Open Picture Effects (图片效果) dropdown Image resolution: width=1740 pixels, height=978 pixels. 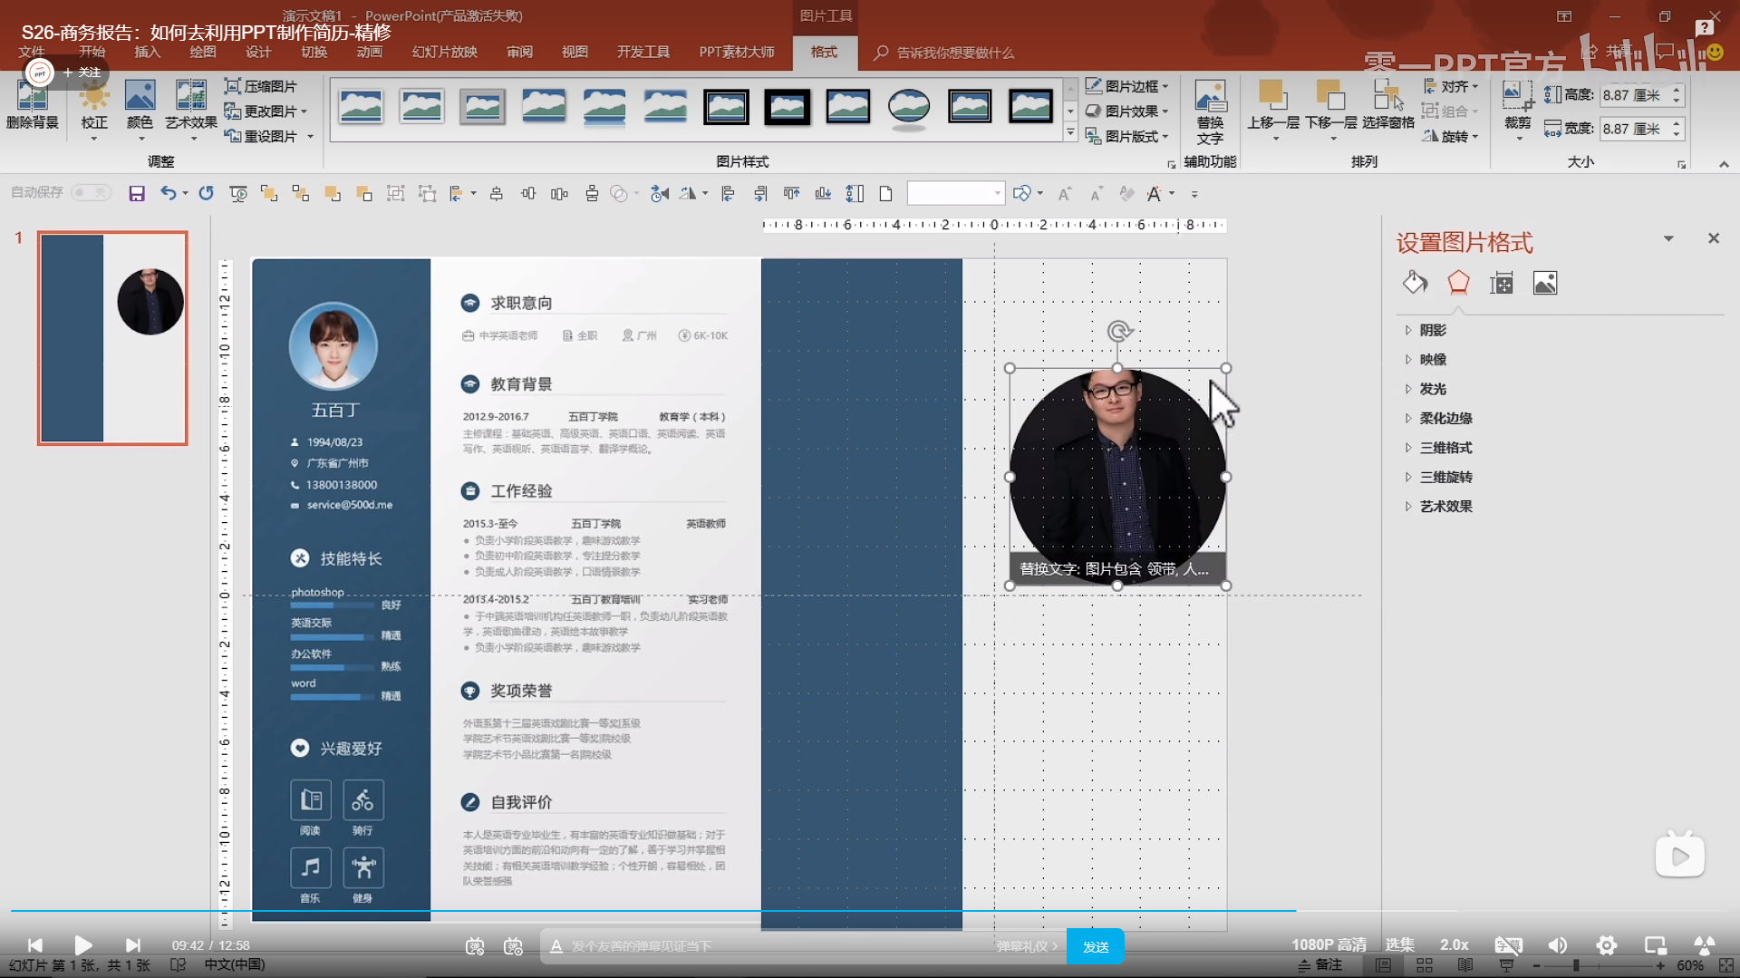pyautogui.click(x=1127, y=111)
